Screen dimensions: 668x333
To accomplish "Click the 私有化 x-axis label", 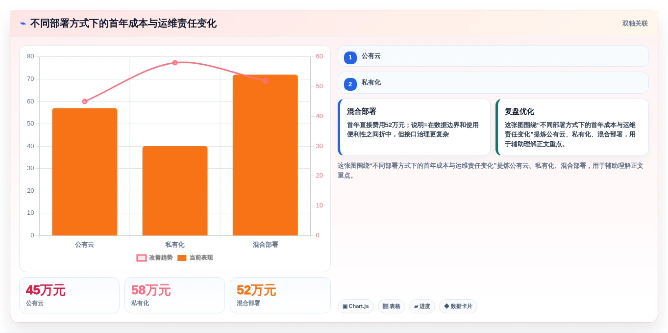I will pyautogui.click(x=175, y=244).
